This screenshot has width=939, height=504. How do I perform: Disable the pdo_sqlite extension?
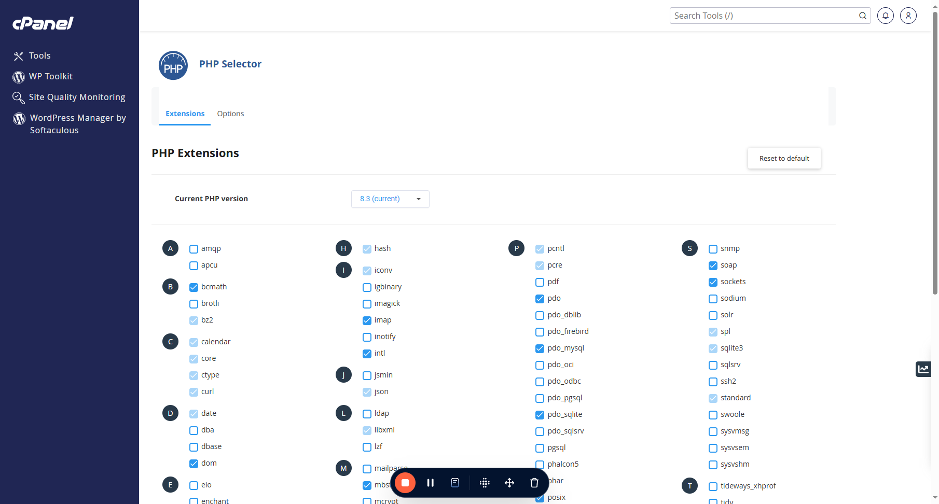[x=540, y=415]
